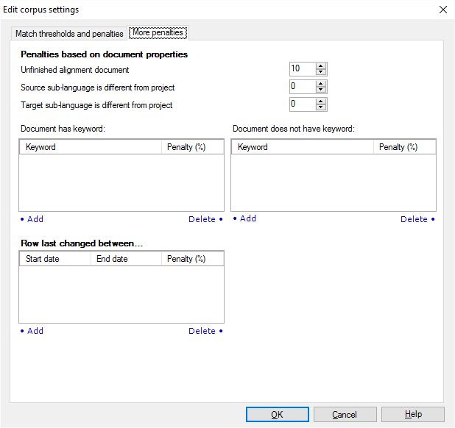Select the More penalties tab
455x428 pixels.
[158, 33]
